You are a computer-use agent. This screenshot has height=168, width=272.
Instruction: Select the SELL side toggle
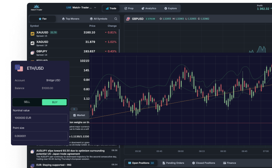27,102
